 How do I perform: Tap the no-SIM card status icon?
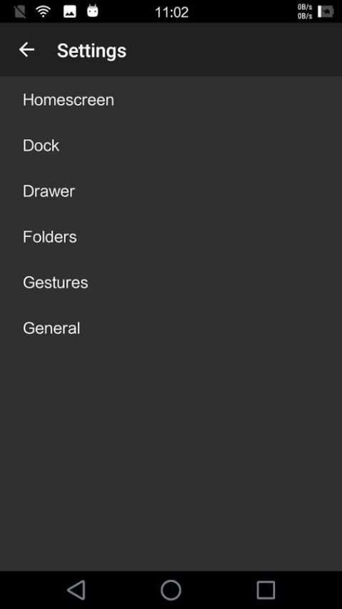pyautogui.click(x=20, y=11)
